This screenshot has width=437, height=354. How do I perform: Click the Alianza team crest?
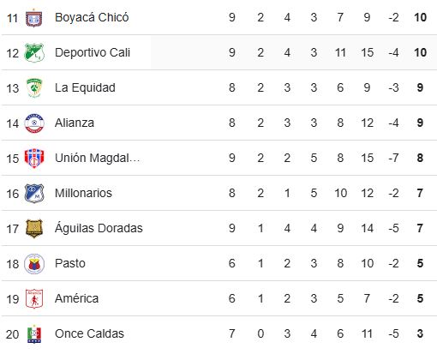(x=34, y=123)
